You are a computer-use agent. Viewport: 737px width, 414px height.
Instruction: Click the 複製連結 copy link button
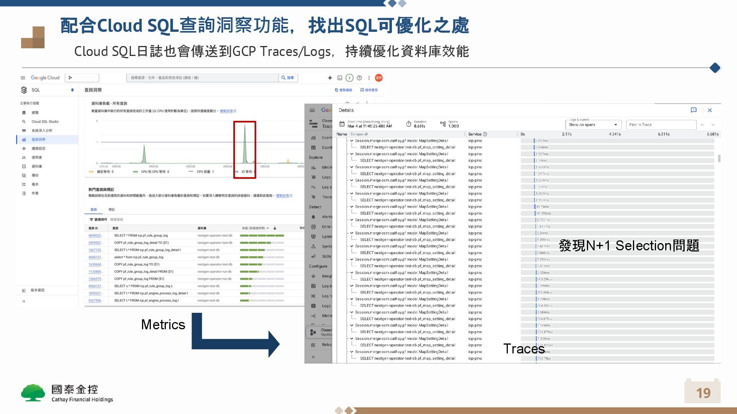click(x=344, y=90)
